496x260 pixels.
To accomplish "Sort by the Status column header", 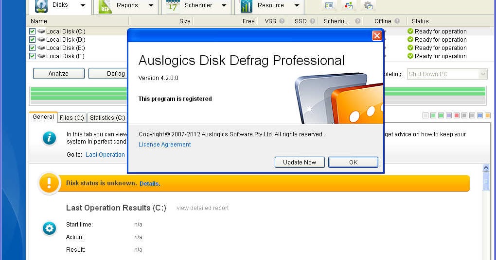I will [x=451, y=21].
